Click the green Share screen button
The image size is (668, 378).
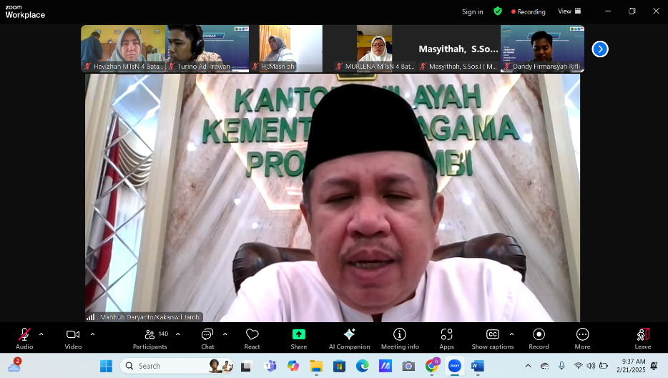click(x=299, y=339)
